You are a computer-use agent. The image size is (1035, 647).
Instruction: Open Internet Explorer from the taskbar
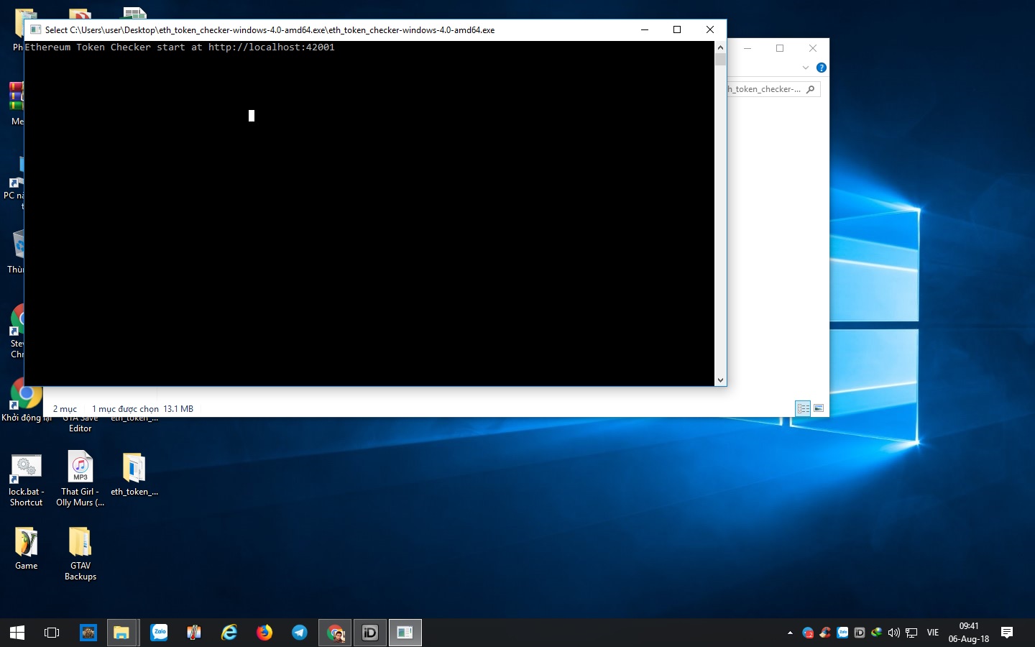(229, 633)
